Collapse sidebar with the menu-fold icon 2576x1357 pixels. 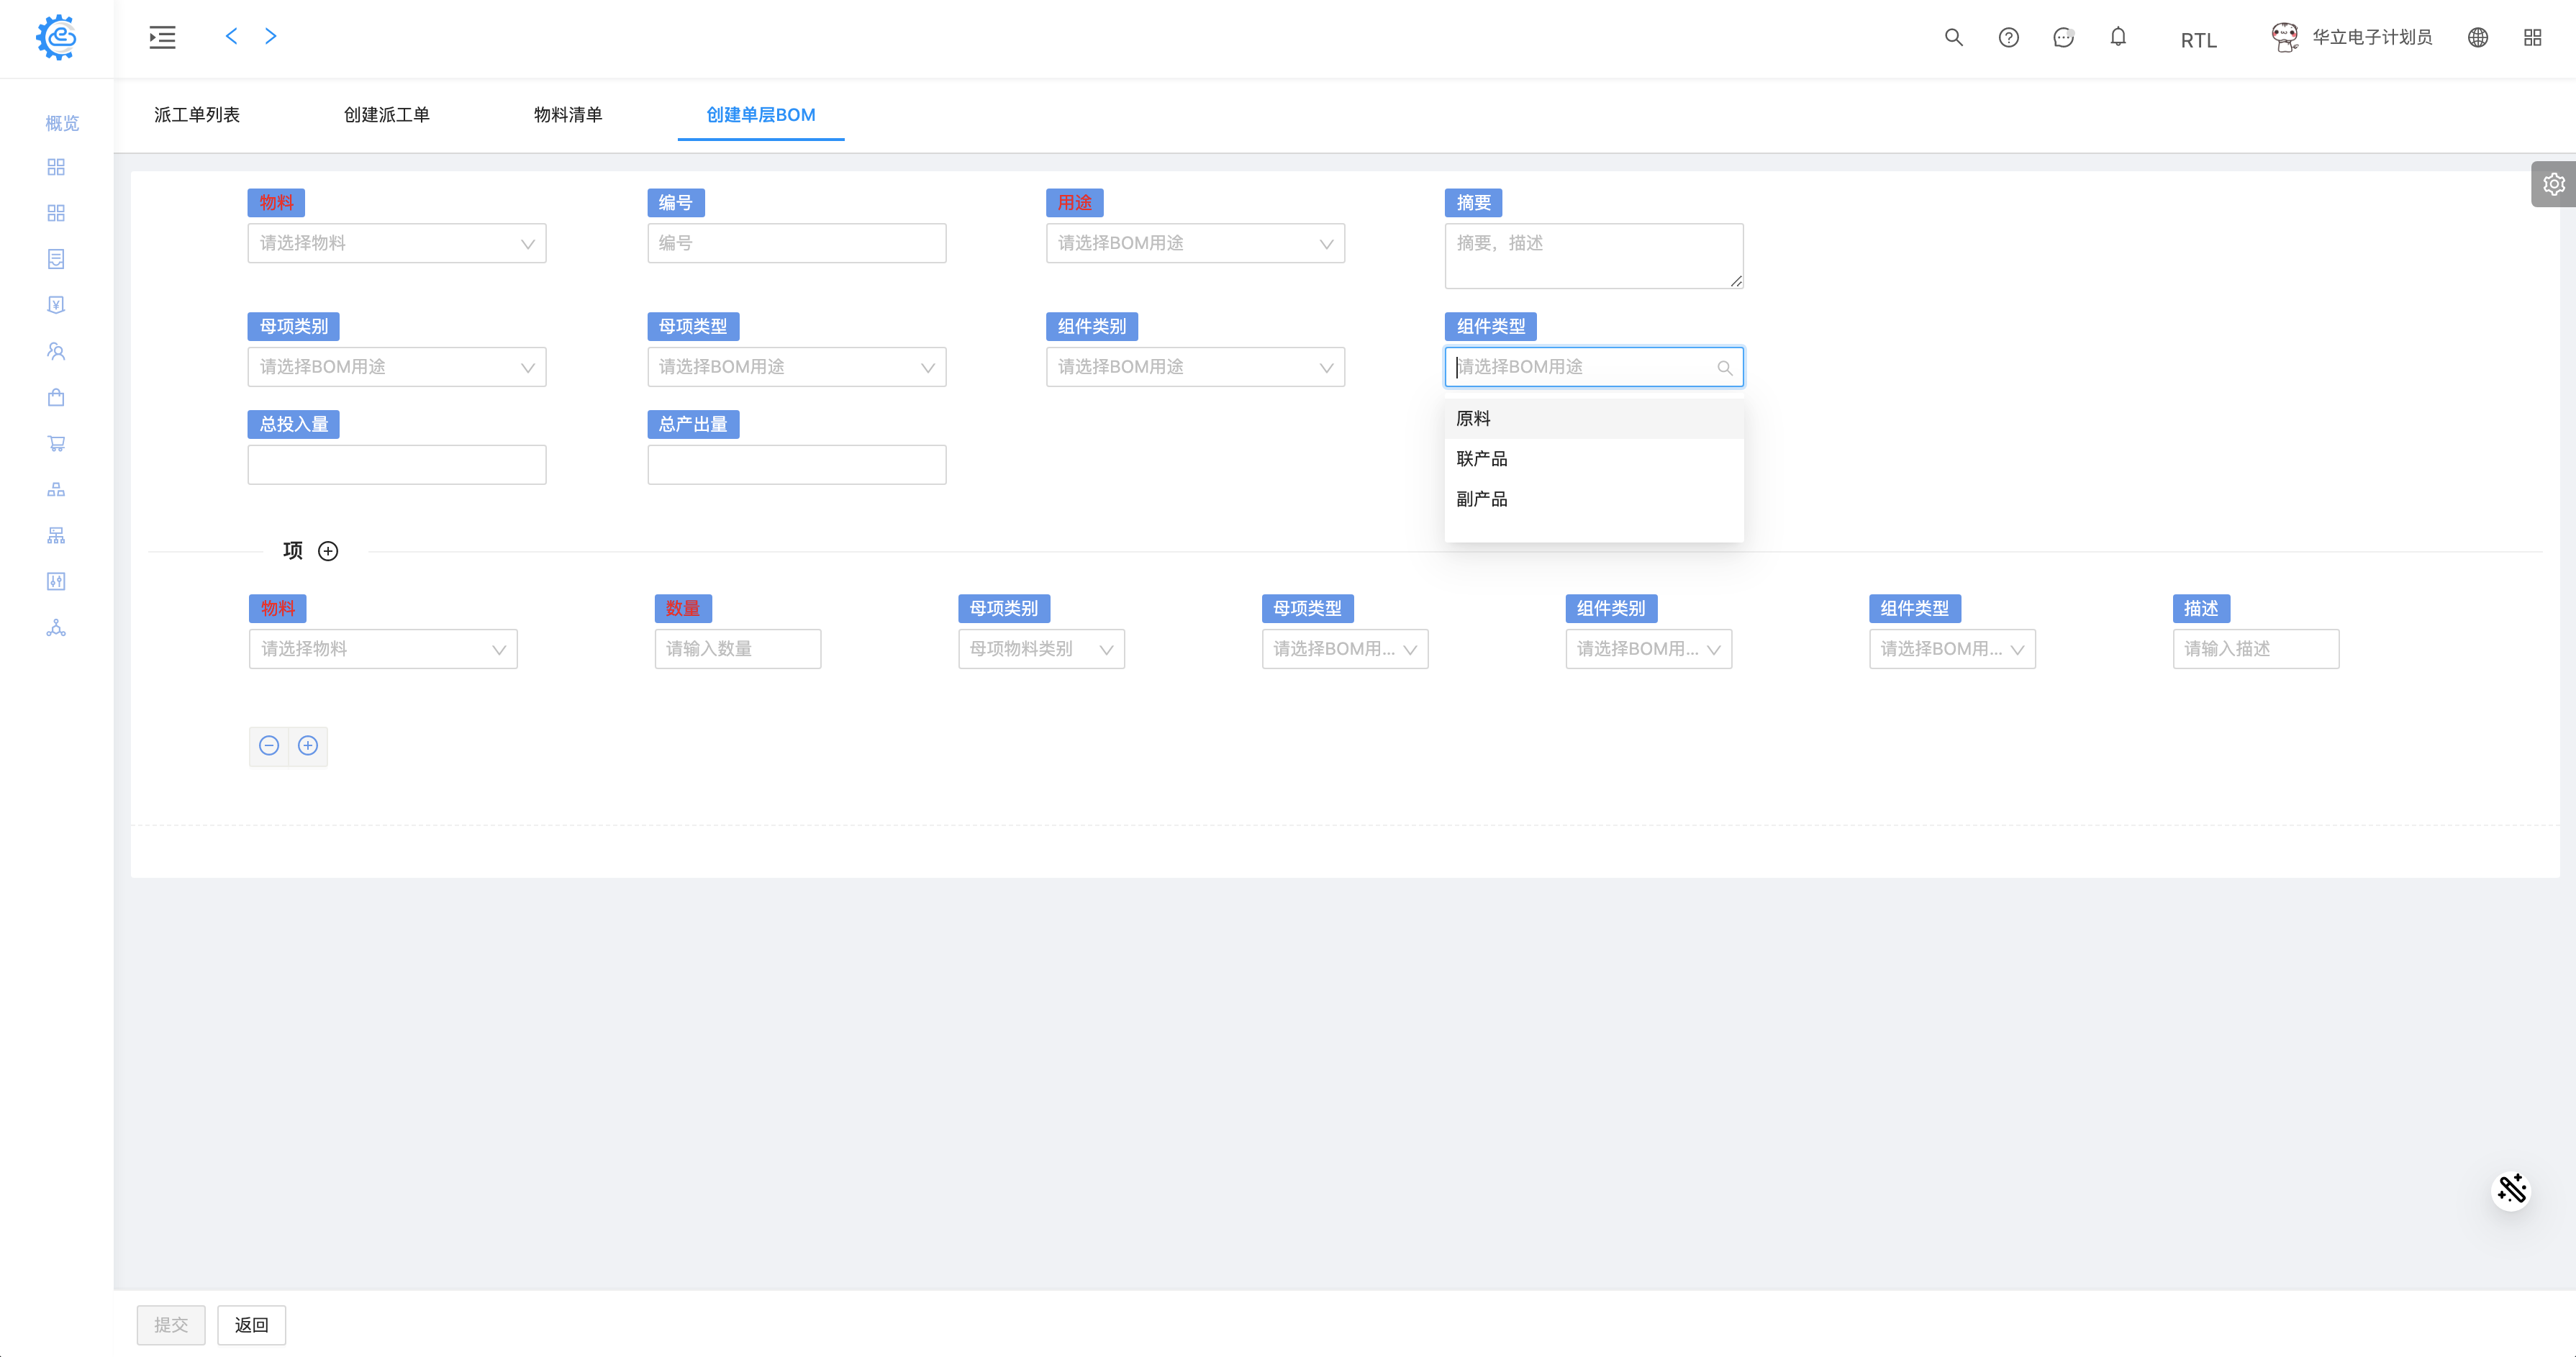pyautogui.click(x=162, y=38)
